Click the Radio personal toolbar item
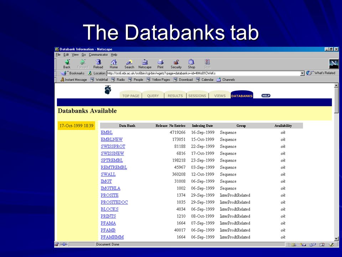The image size is (342, 257). point(118,80)
